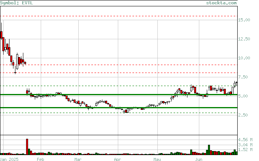
Task: Click the 4.56 M volume label
Action: pos(245,140)
